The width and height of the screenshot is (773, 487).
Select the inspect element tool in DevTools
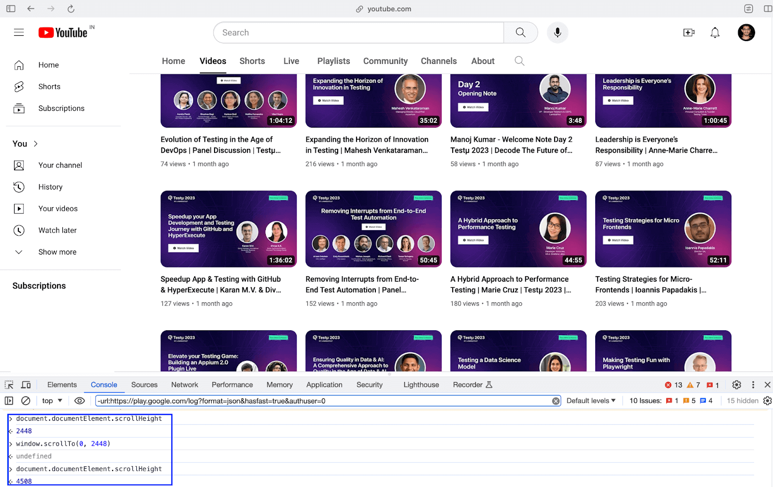(8, 384)
